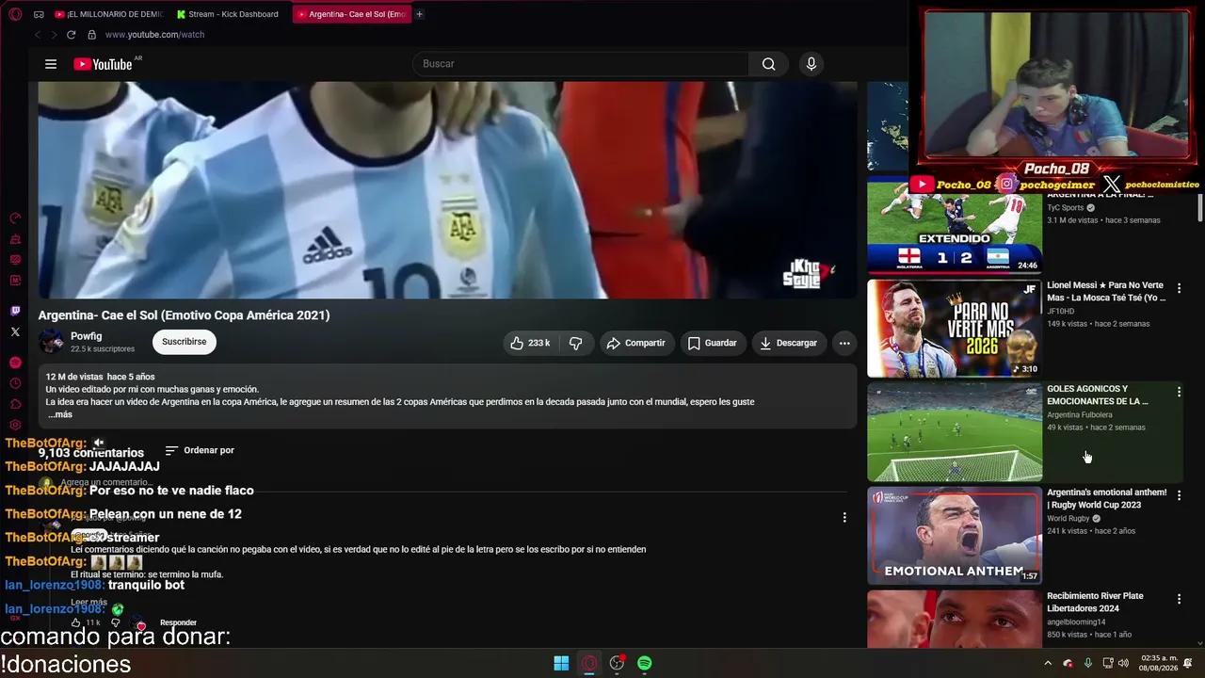
Task: Switch to the EL MILLONARIO DE DEMIC tab
Action: (x=109, y=14)
